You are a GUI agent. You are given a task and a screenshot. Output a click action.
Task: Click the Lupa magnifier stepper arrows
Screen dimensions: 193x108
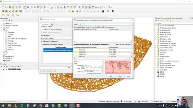coord(152,101)
